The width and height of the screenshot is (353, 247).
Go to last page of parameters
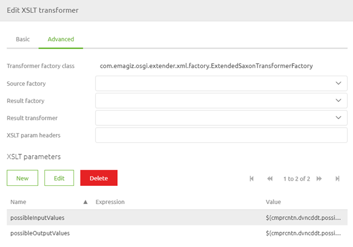tap(337, 179)
